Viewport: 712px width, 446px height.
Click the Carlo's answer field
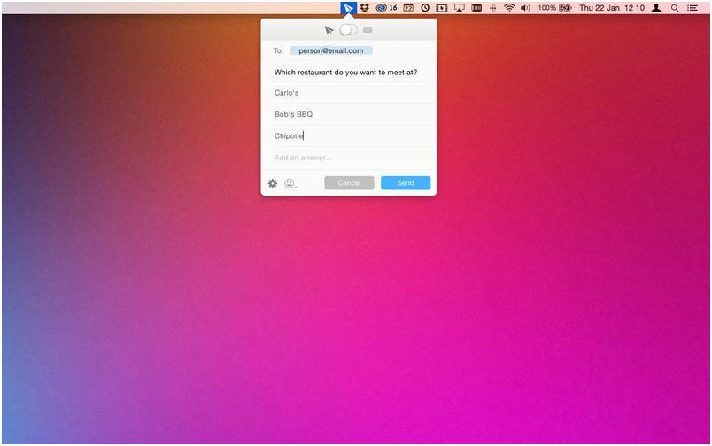pyautogui.click(x=348, y=93)
